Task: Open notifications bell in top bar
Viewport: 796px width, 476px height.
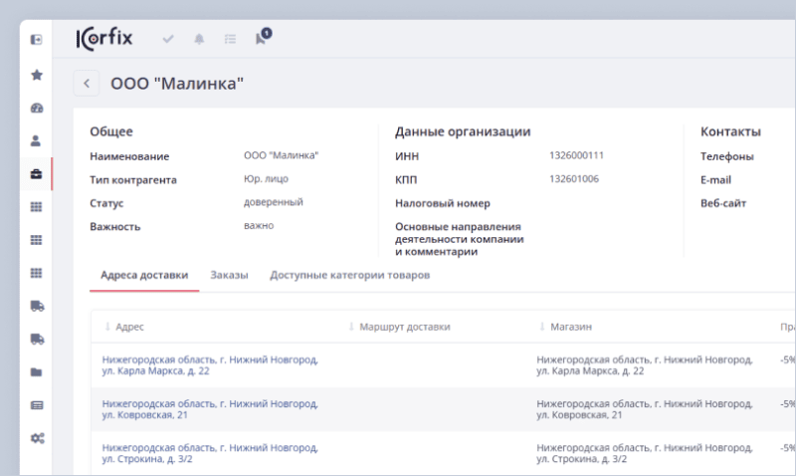Action: [199, 39]
